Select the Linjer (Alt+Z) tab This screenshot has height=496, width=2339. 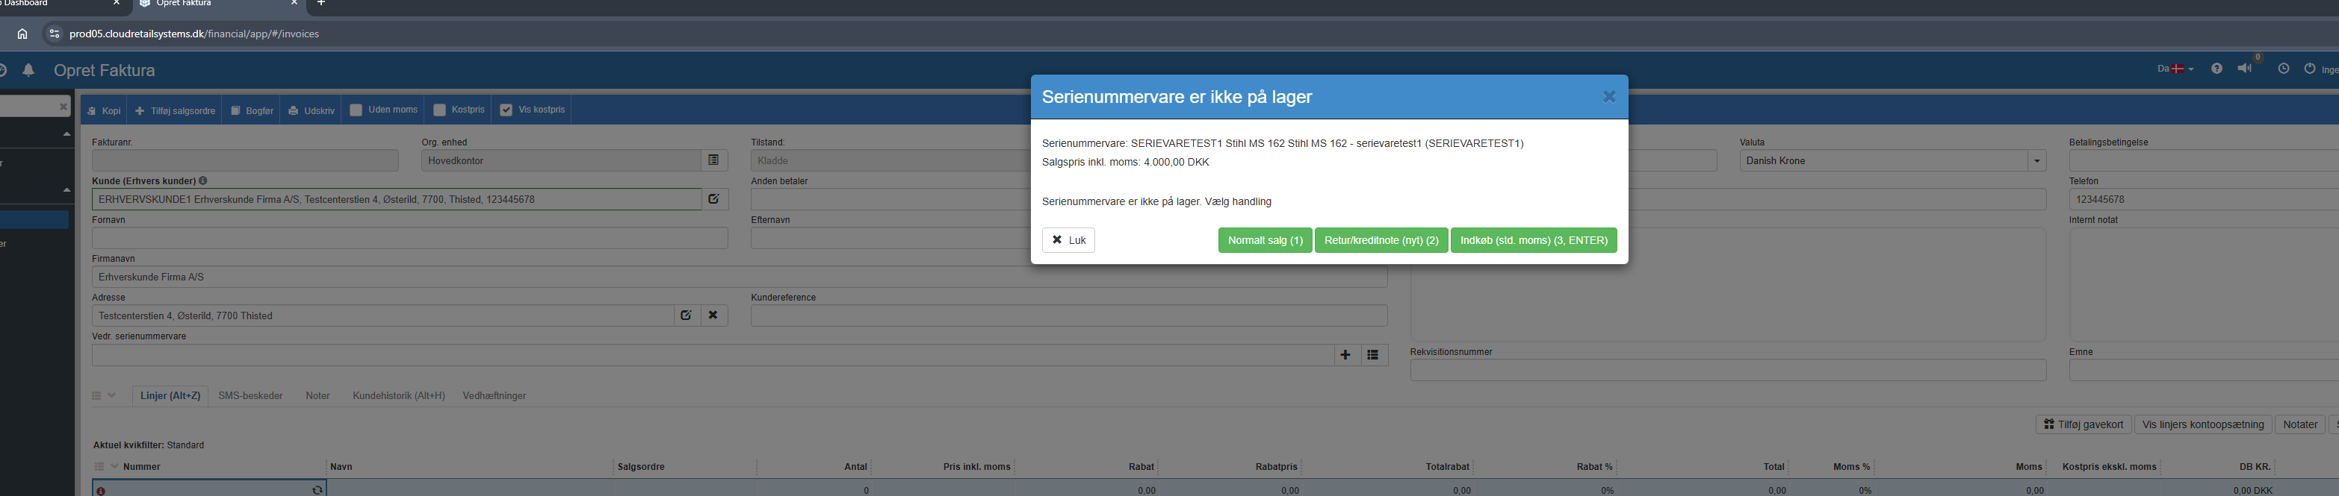click(x=170, y=396)
